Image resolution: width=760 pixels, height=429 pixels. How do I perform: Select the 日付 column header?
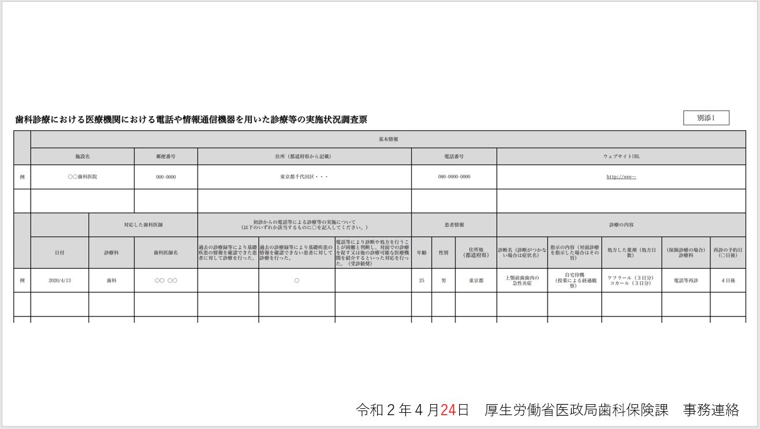pyautogui.click(x=59, y=252)
